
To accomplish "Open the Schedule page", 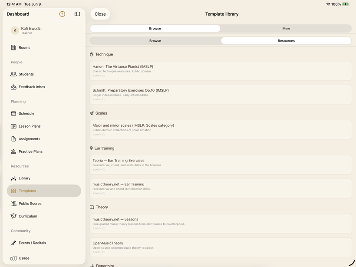I will [x=44, y=113].
